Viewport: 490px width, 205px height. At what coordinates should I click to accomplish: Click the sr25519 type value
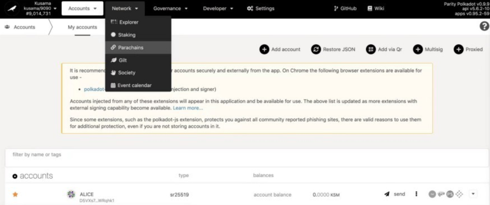click(179, 195)
